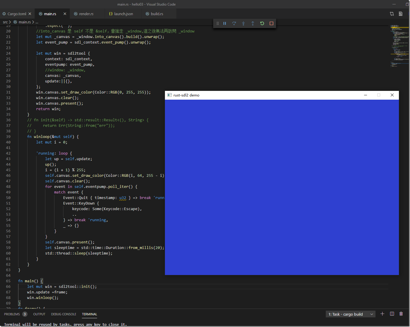Close the main.rs tab
This screenshot has width=410, height=327.
(x=65, y=14)
